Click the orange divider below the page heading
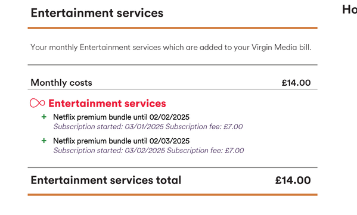Viewport: 357px width, 215px height. [173, 28]
